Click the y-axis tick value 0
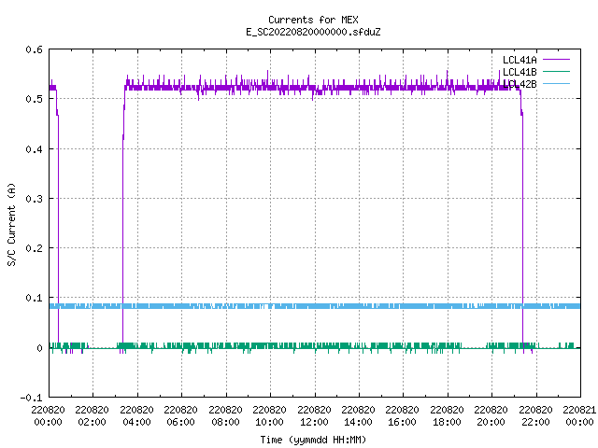 39,348
